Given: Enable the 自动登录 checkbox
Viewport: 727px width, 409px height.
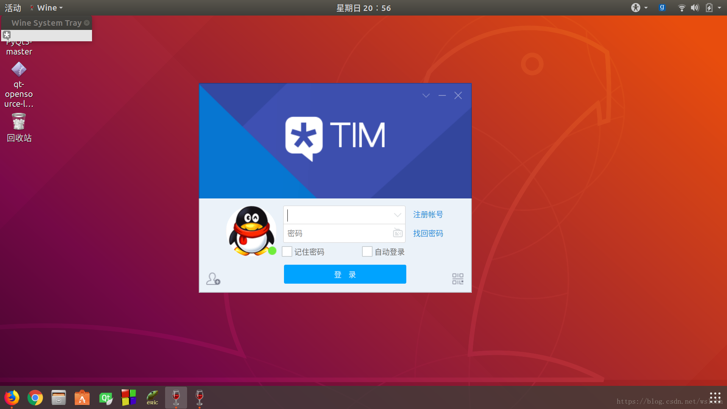Looking at the screenshot, I should 367,251.
